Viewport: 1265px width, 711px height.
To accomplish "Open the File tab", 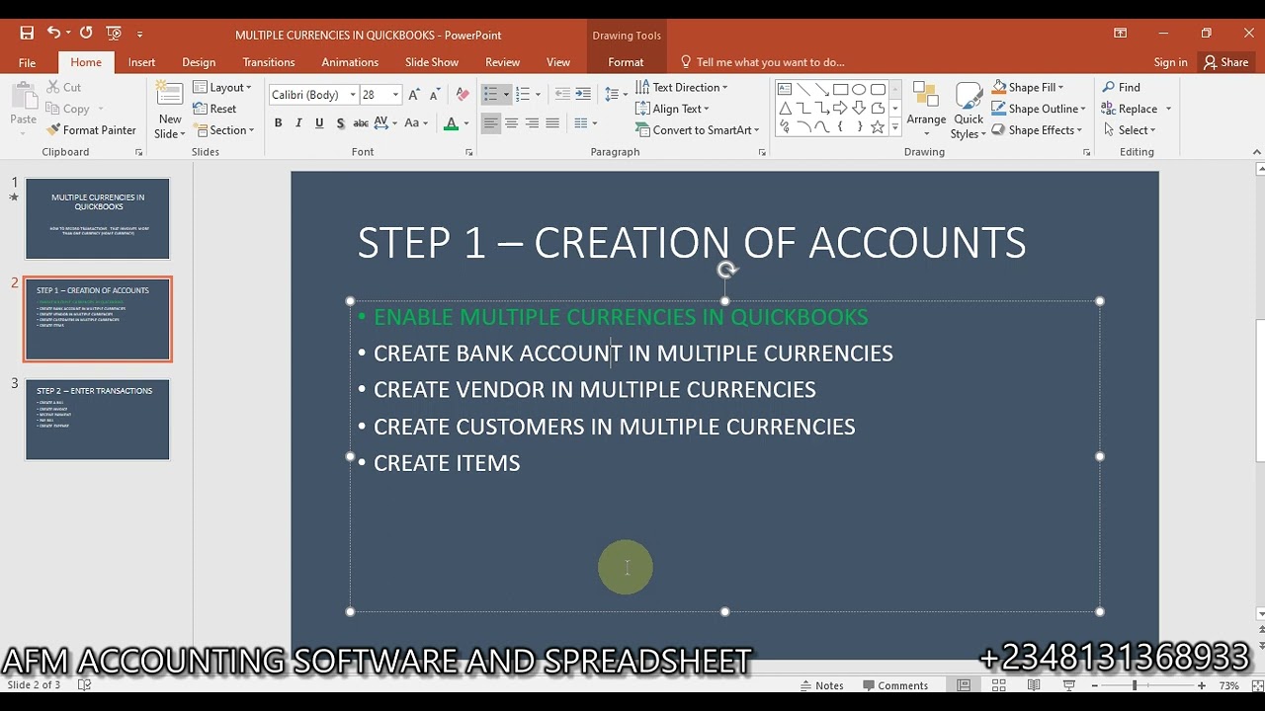I will 27,62.
